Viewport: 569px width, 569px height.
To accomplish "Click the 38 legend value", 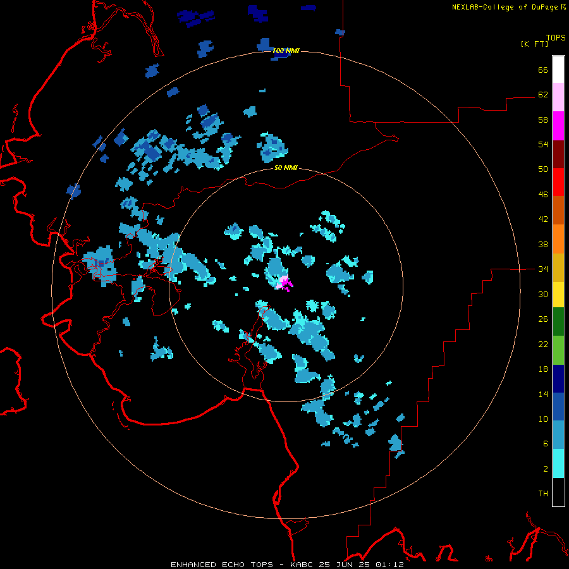I will coord(543,245).
